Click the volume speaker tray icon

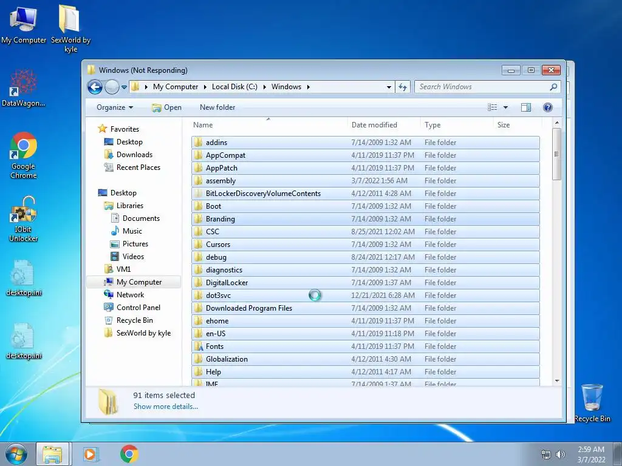[561, 454]
